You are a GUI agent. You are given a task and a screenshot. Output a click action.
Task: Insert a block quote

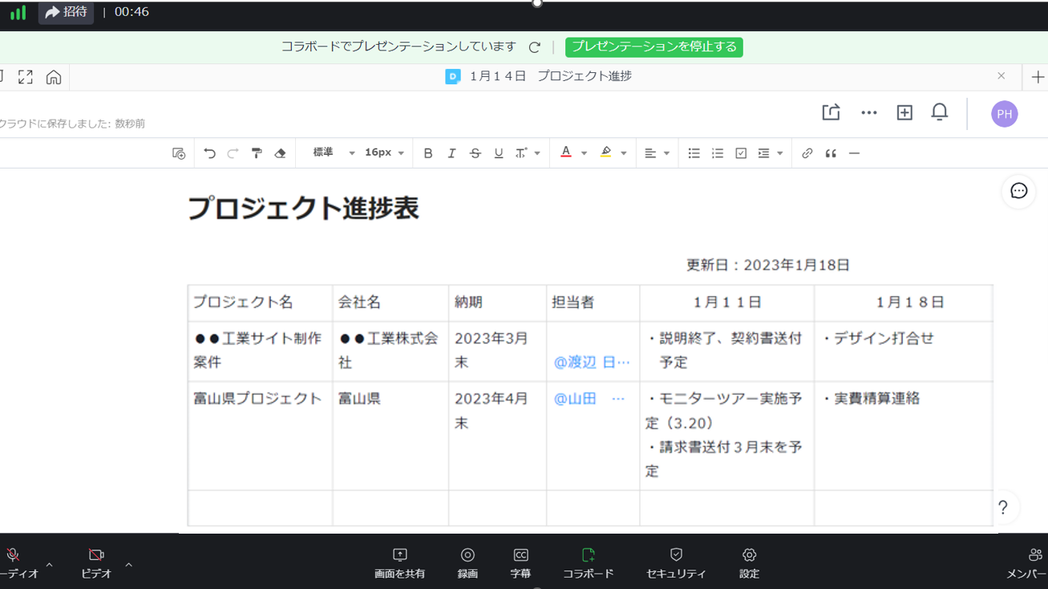click(x=831, y=153)
